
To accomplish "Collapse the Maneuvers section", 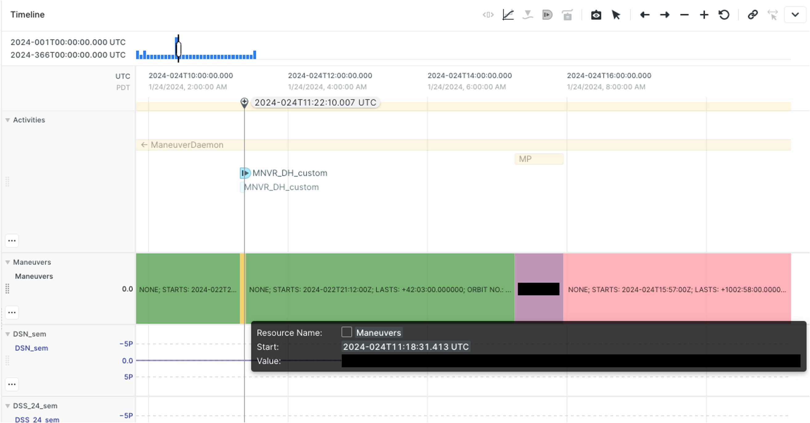I will (x=8, y=262).
